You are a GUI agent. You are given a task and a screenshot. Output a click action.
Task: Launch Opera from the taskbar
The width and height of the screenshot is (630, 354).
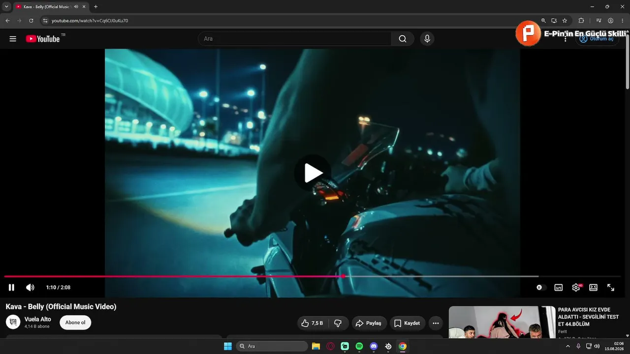[x=330, y=346]
